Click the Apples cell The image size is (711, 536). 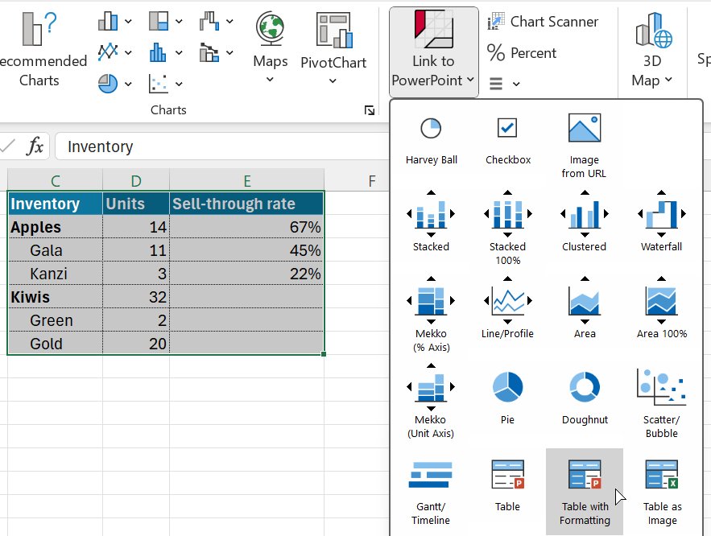[x=55, y=227]
